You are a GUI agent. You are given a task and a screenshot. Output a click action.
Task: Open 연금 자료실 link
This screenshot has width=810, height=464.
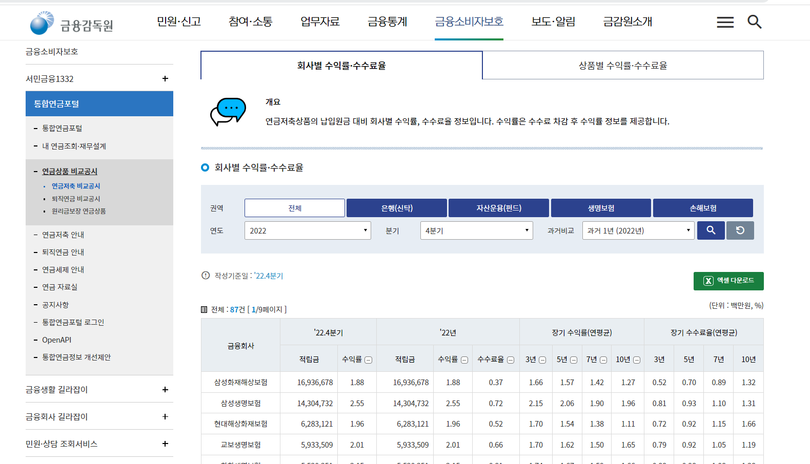click(x=59, y=287)
